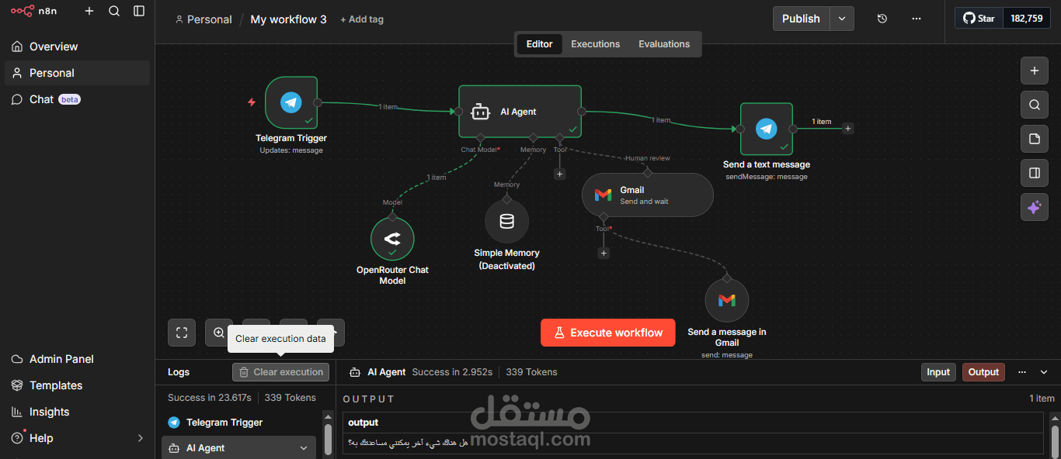Viewport: 1061px width, 459px height.
Task: Open Overview in the sidebar
Action: click(77, 47)
